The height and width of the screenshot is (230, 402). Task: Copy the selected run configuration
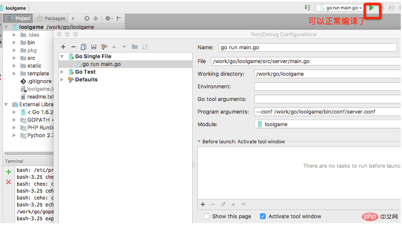[83, 47]
